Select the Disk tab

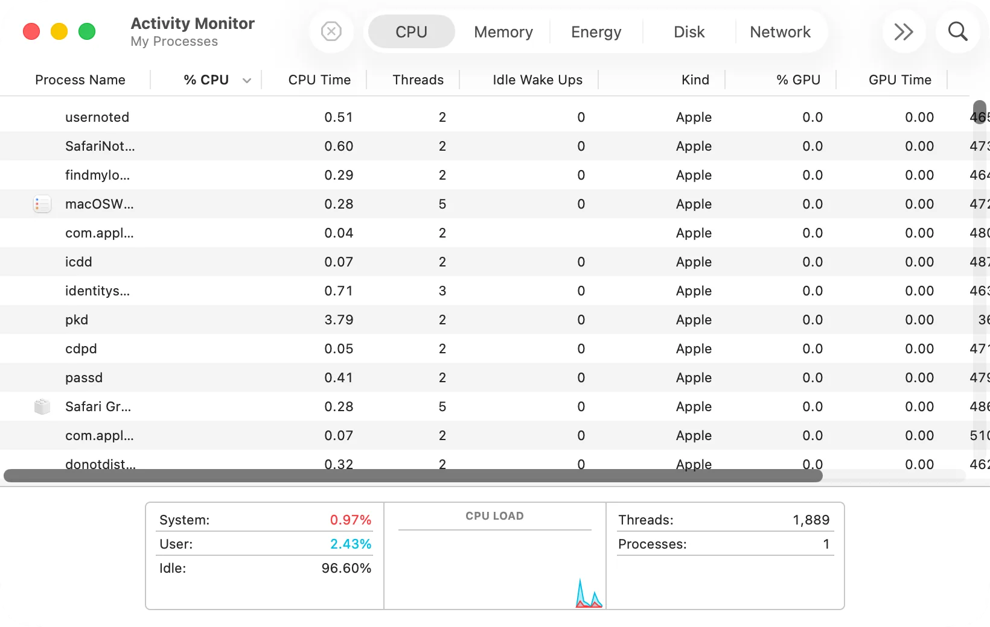[689, 31]
